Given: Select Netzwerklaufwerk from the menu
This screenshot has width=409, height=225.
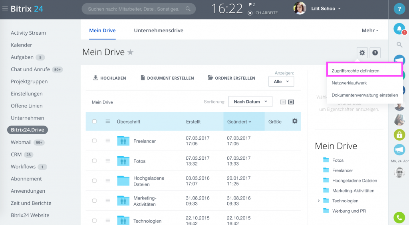Looking at the screenshot, I should 349,83.
